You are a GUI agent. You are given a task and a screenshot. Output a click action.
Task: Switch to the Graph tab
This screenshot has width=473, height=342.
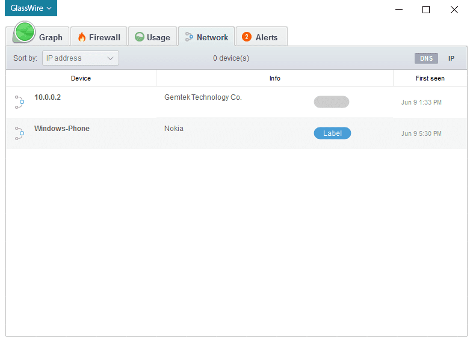38,37
